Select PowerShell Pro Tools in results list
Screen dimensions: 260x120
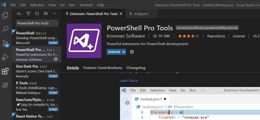pyautogui.click(x=36, y=54)
